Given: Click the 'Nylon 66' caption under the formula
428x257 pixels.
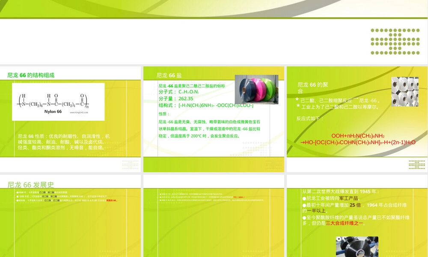Looking at the screenshot, I should pos(53,111).
